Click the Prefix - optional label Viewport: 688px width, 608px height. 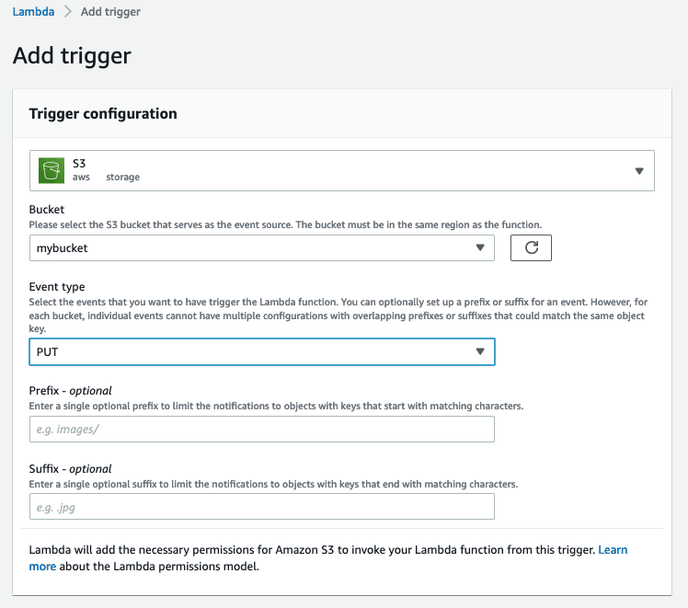[x=71, y=391]
